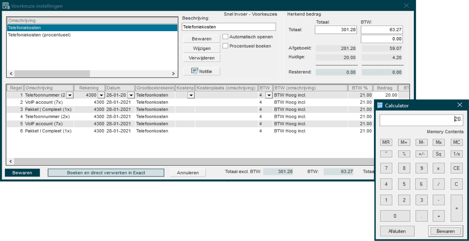Click the Calculator window title icon
Screen dimensions: 469x241
[380, 105]
